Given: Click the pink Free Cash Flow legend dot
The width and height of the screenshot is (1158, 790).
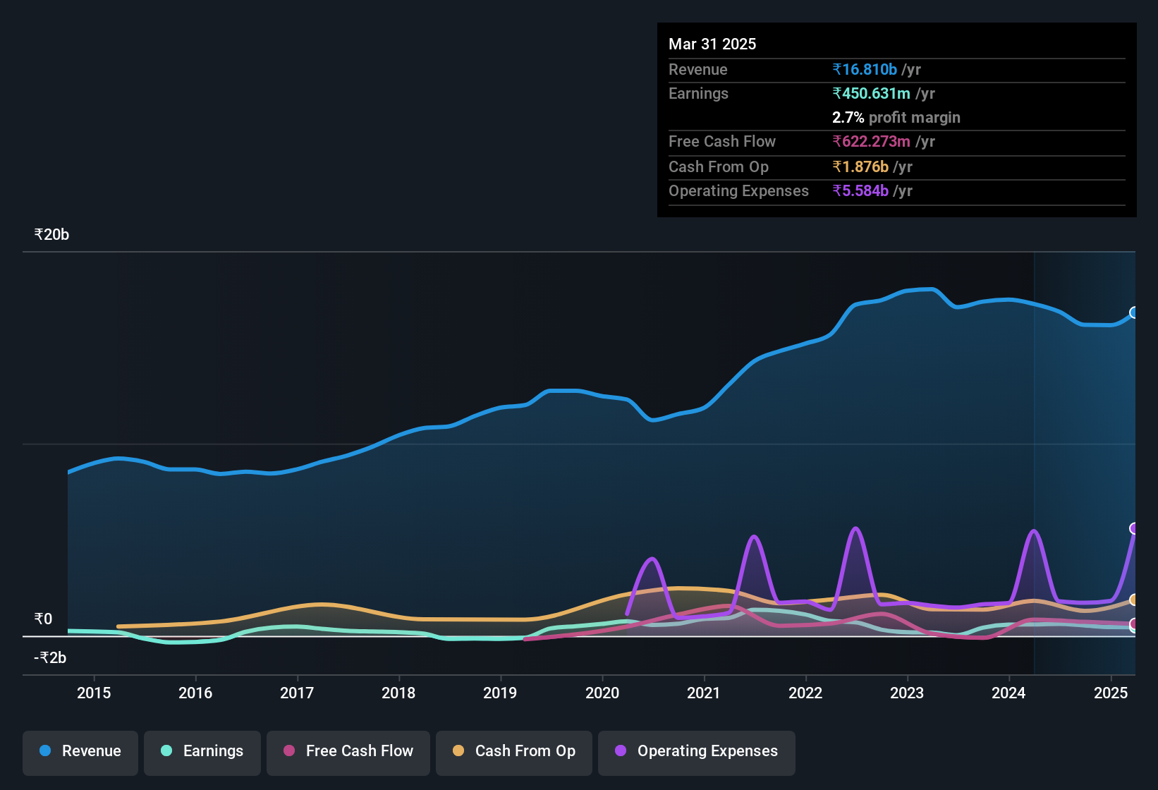Looking at the screenshot, I should [x=288, y=751].
